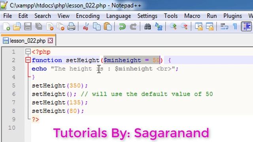This screenshot has height=142, width=253.
Task: Zoom out using the magnifier minus icon
Action: 184,26
